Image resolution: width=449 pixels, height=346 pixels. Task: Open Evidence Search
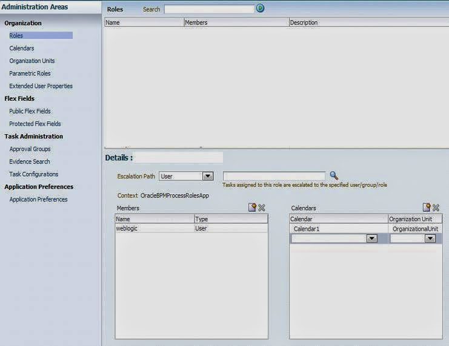tap(30, 162)
